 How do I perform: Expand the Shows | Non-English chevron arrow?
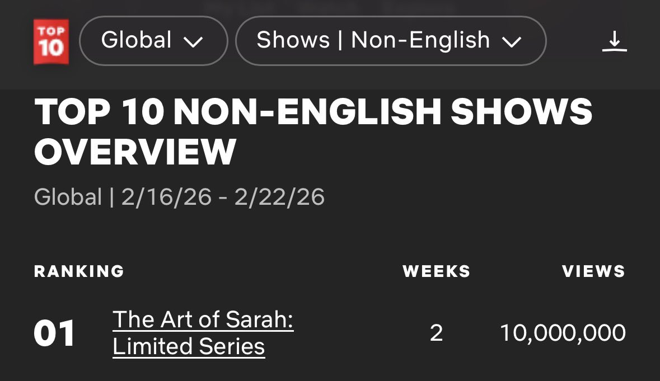pyautogui.click(x=512, y=42)
